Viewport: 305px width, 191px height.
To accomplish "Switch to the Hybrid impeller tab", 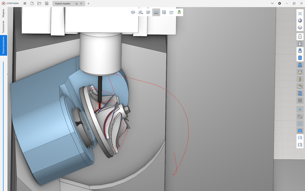I will click(x=63, y=4).
